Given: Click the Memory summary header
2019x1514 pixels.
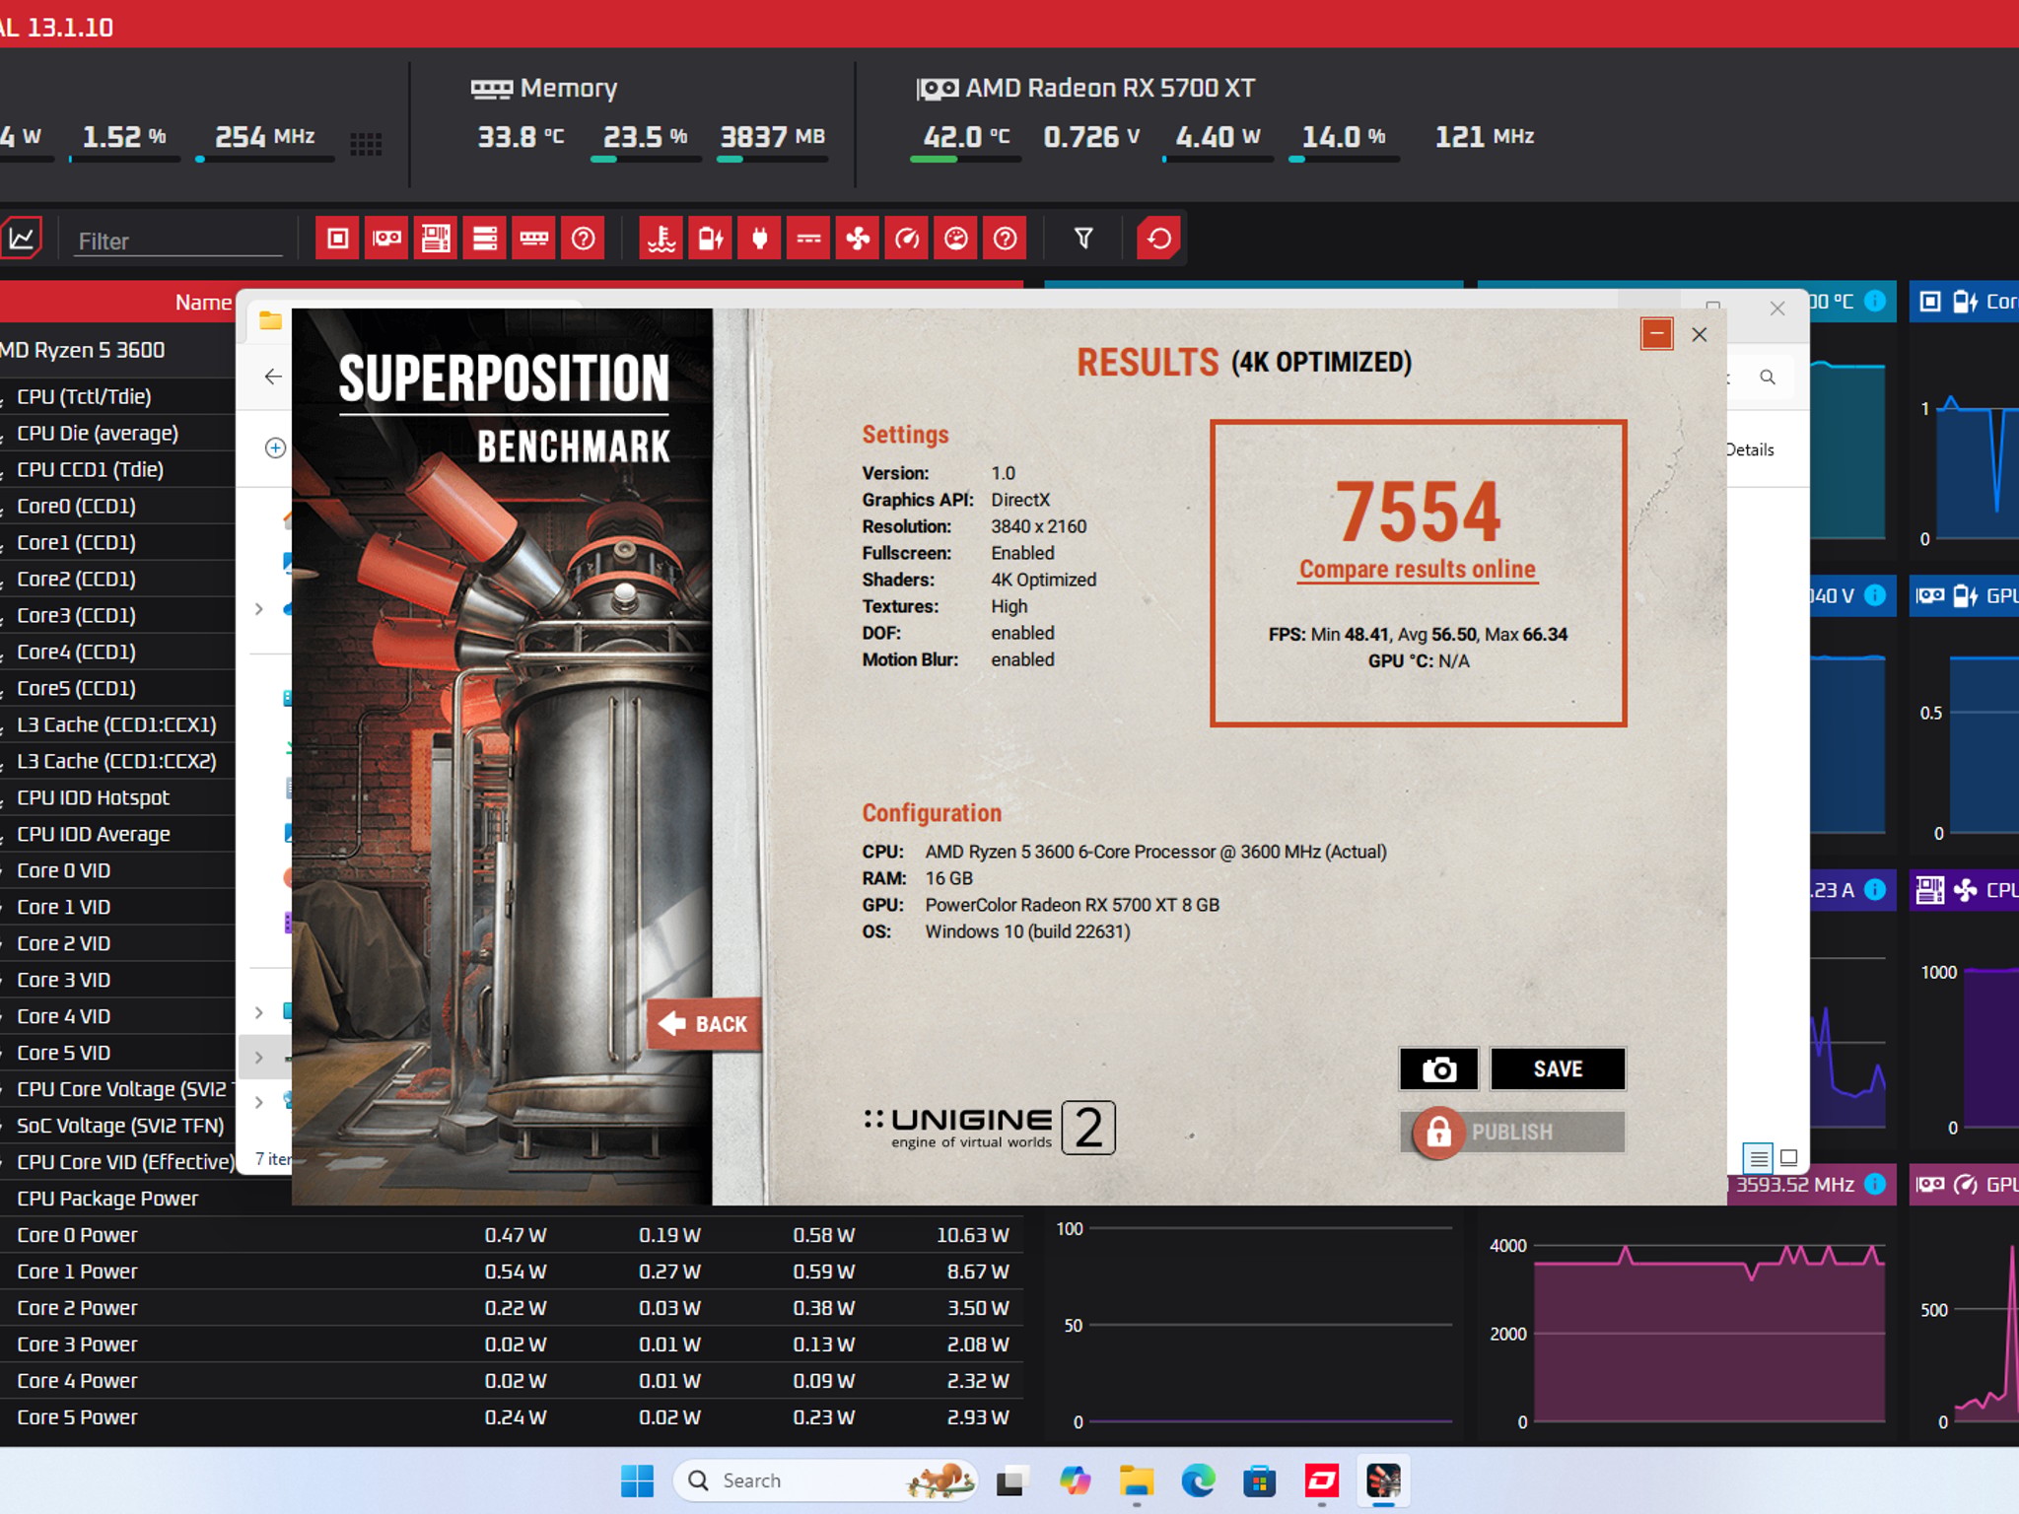Looking at the screenshot, I should point(544,89).
